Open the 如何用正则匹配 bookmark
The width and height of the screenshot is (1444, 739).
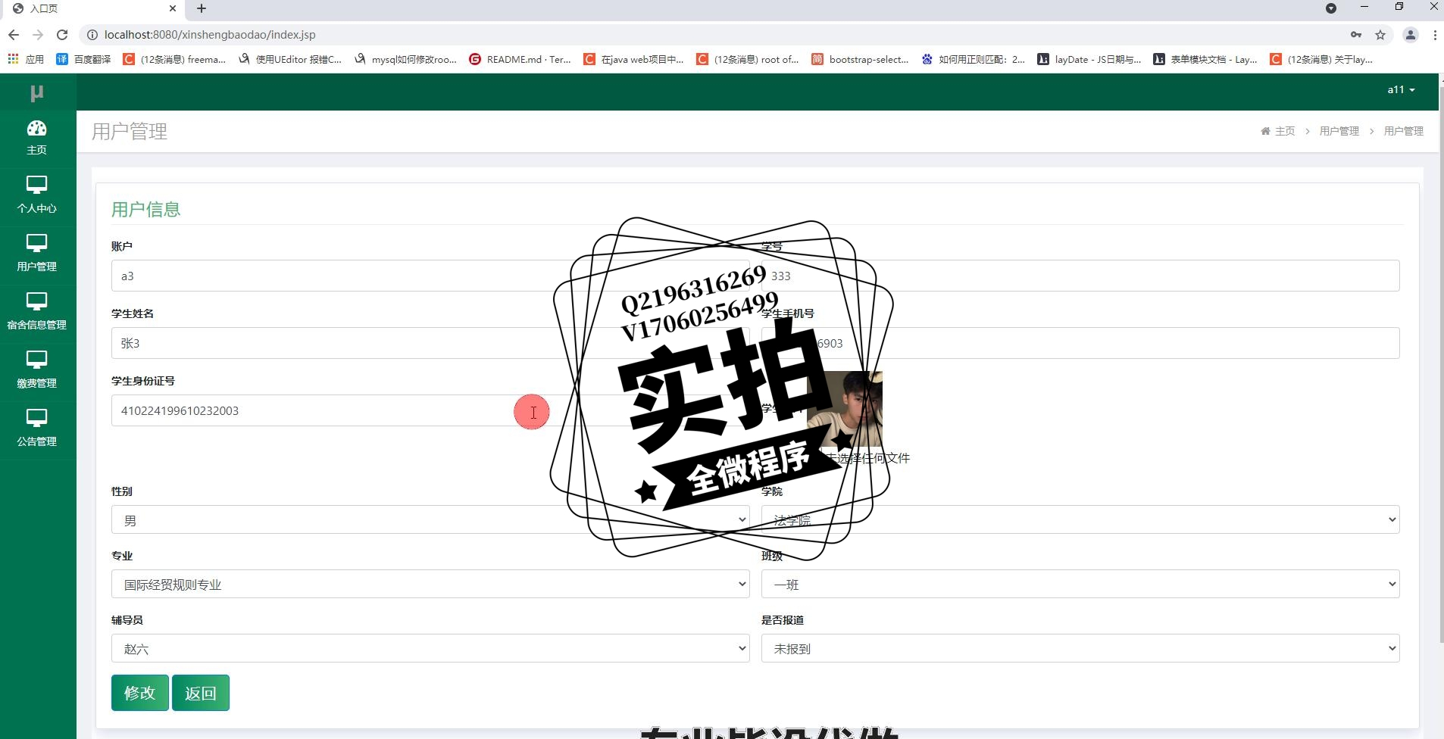coord(974,59)
